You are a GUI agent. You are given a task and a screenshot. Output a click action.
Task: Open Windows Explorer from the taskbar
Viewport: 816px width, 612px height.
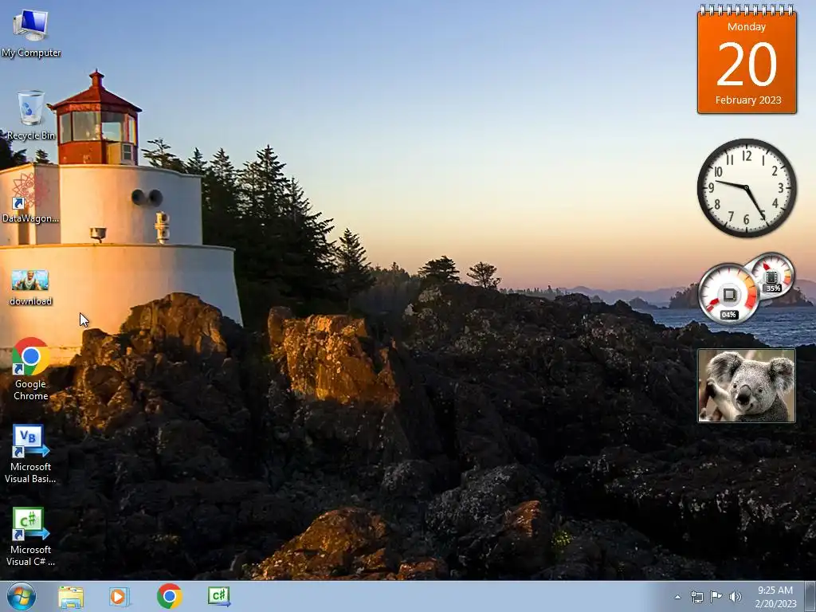point(71,596)
